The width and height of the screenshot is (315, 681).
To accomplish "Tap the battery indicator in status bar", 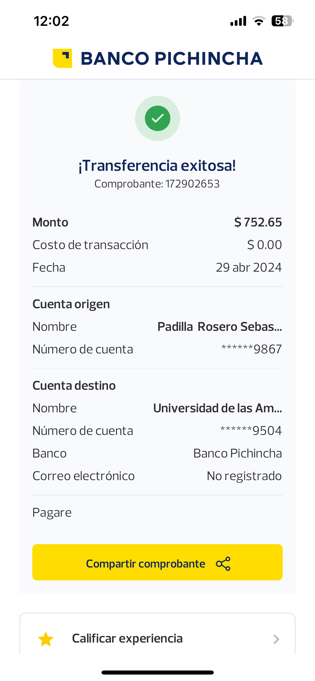I will coord(282,21).
